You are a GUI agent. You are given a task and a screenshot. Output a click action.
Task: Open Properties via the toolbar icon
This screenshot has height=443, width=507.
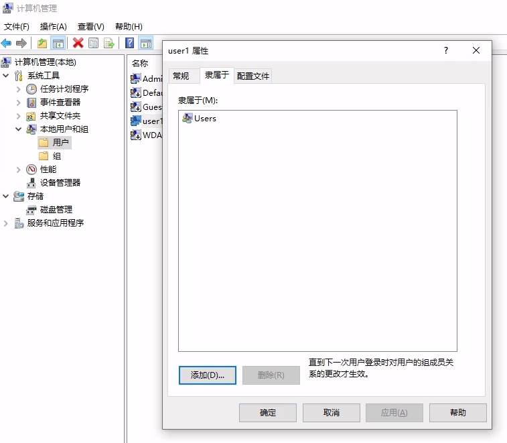pyautogui.click(x=94, y=44)
